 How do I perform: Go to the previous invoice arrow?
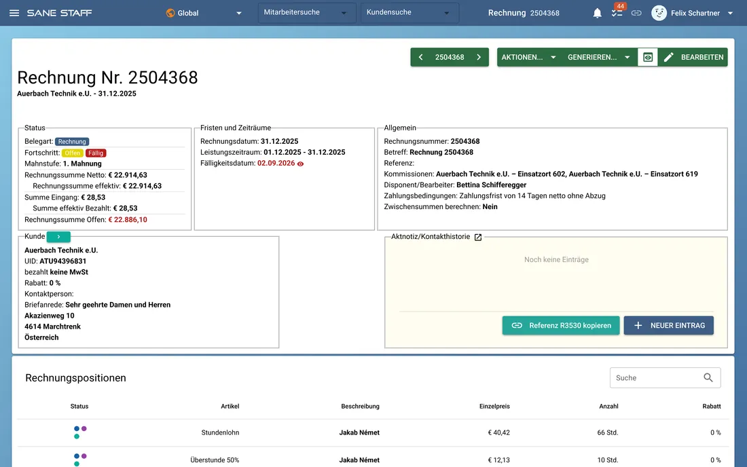click(x=420, y=57)
